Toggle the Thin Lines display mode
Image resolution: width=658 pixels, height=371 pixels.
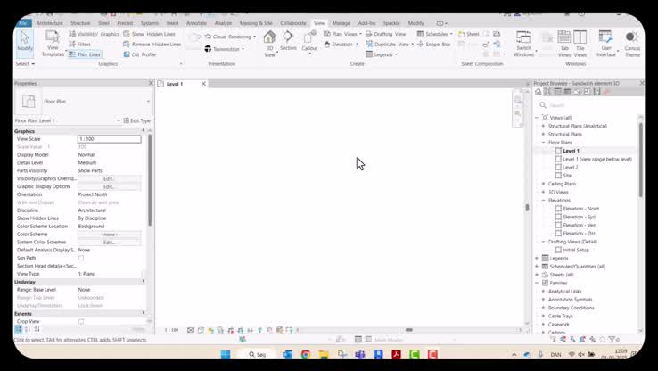[85, 54]
